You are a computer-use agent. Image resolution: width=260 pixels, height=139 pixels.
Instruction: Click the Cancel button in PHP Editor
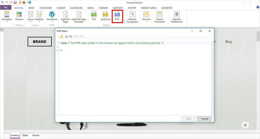coord(204,119)
